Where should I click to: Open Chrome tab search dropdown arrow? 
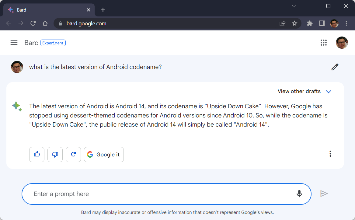[x=294, y=6]
